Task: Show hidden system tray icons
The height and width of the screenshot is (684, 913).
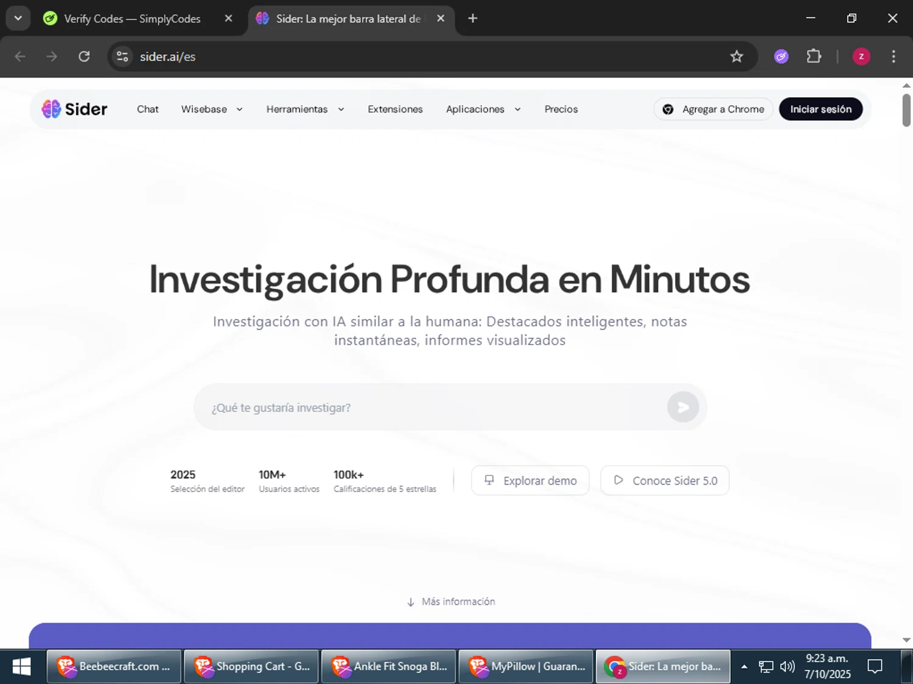Action: [744, 667]
